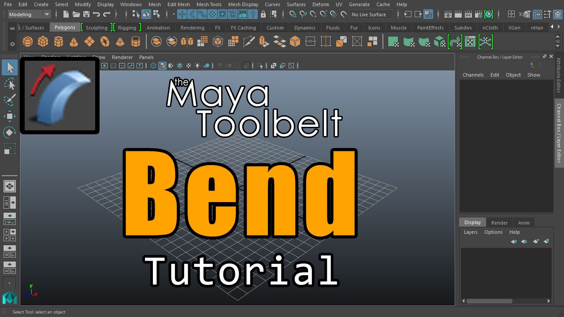Screen dimensions: 564x317
Task: Toggle textured display in viewport
Action: pos(189,66)
